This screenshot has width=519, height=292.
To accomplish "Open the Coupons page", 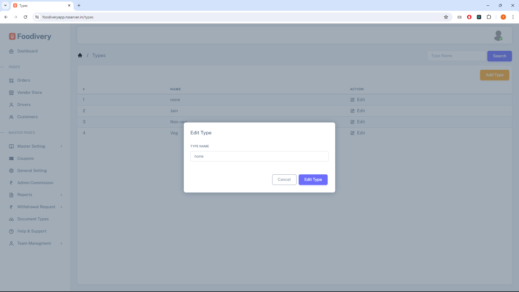I will click(x=25, y=158).
